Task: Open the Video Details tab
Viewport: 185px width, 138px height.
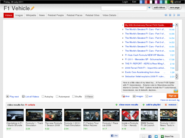Action: tap(109, 15)
